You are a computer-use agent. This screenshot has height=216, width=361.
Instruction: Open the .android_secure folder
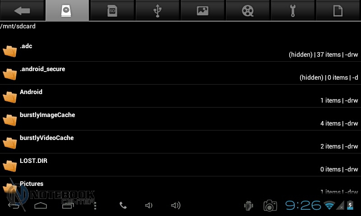(x=180, y=73)
